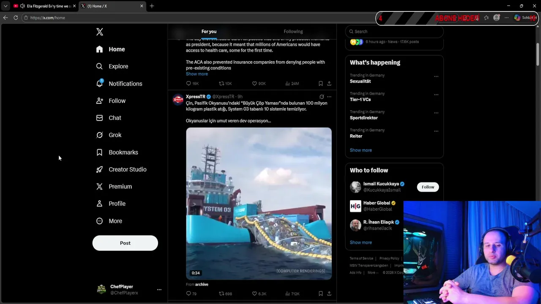
Task: Open the browser tab search dropdown
Action: tap(5, 6)
